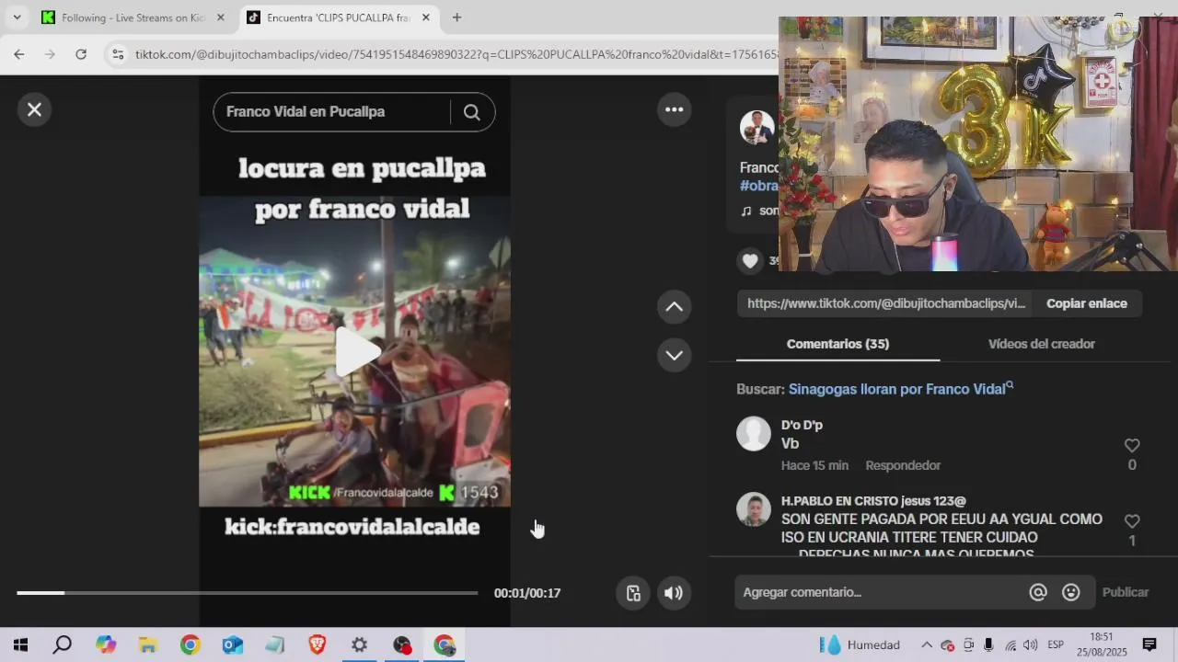The image size is (1178, 662).
Task: Open the clock and date 18:51
Action: 1102,645
